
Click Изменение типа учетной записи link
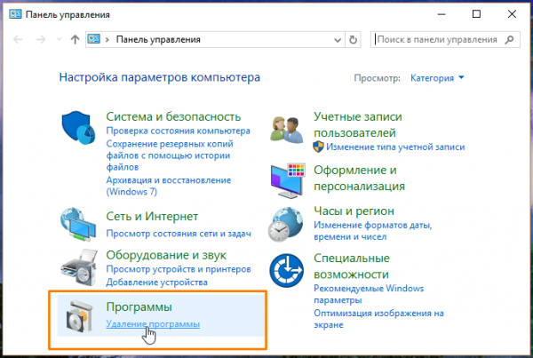pos(395,147)
